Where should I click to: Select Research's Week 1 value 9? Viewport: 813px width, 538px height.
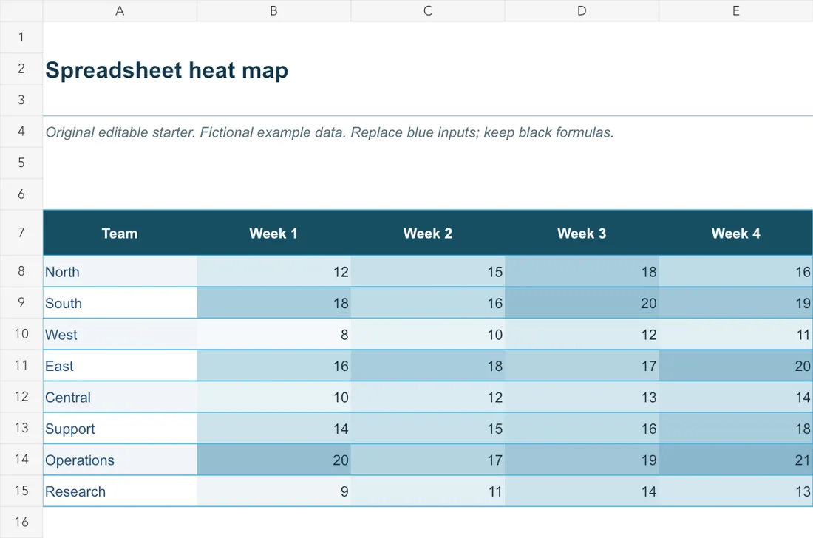point(273,491)
